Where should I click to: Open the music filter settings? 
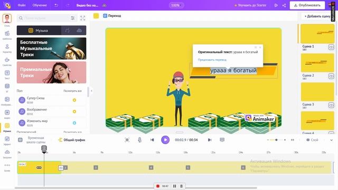coord(73,18)
